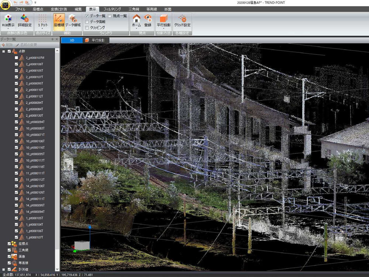Open the フィルタリング ribbon tab
Screen dimensions: 369x277
click(112, 9)
